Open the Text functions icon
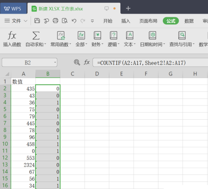Screen dimensions: 208x189 point(130,35)
